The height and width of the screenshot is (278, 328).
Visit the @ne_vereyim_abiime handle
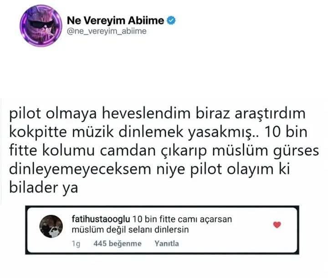click(107, 31)
